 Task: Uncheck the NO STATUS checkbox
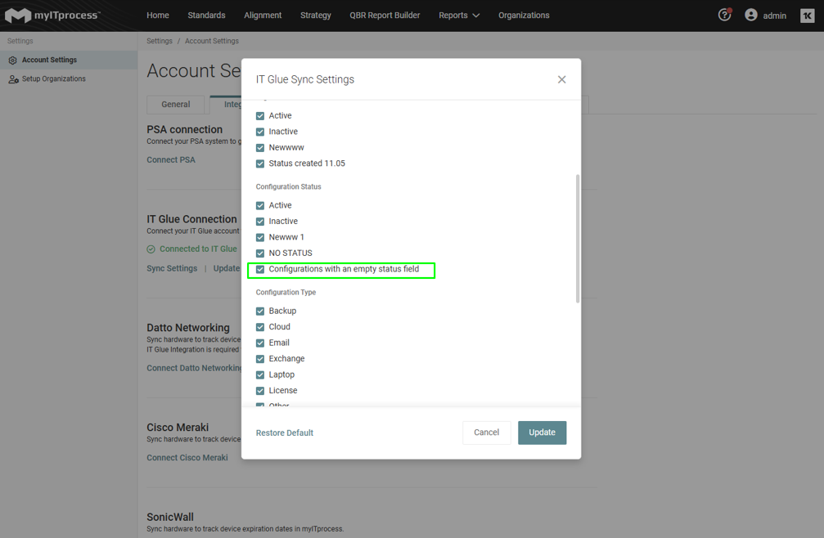tap(260, 253)
